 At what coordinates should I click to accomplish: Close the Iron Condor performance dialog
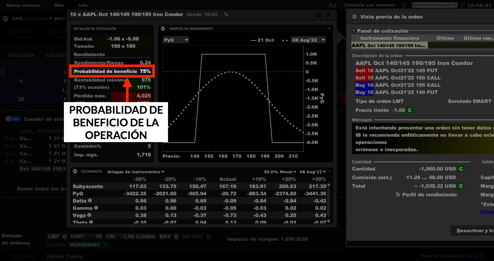click(x=329, y=15)
